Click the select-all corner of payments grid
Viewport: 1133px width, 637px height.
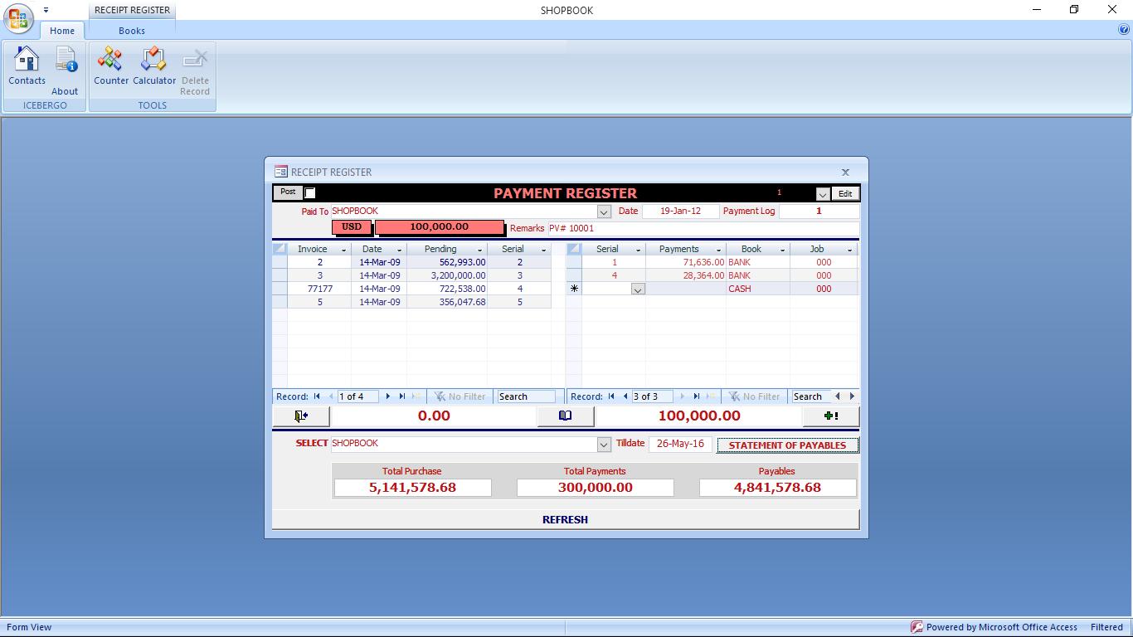[x=574, y=249]
